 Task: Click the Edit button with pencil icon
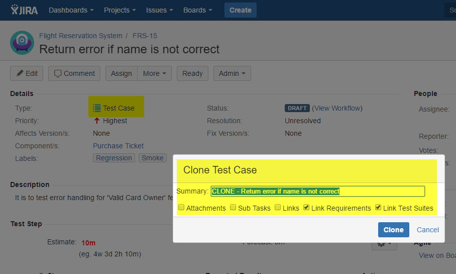click(27, 73)
